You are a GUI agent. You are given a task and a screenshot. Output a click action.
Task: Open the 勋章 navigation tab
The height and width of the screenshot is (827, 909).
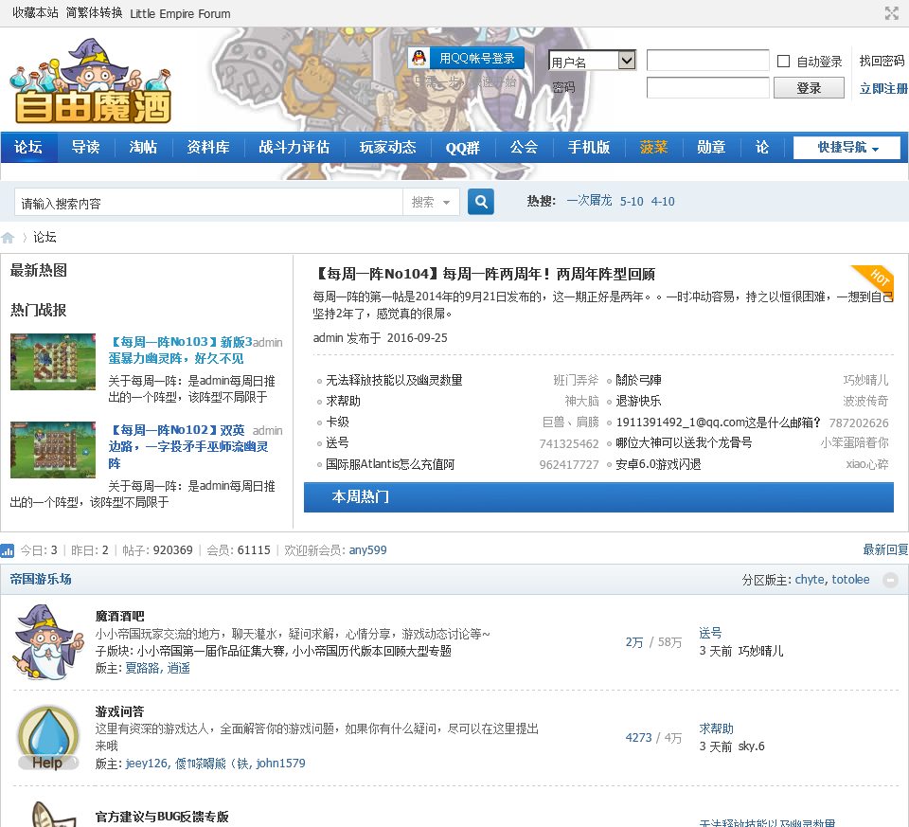711,147
